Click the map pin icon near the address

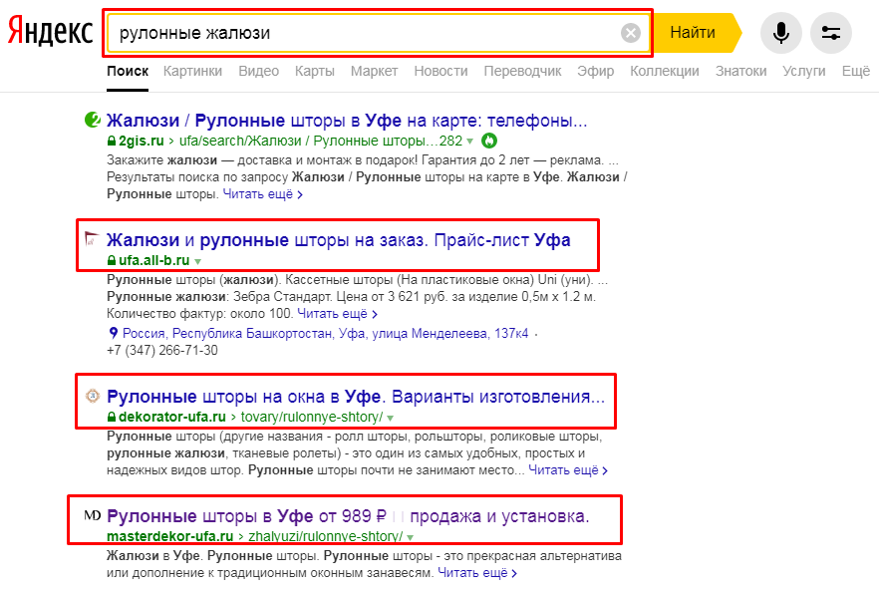114,333
